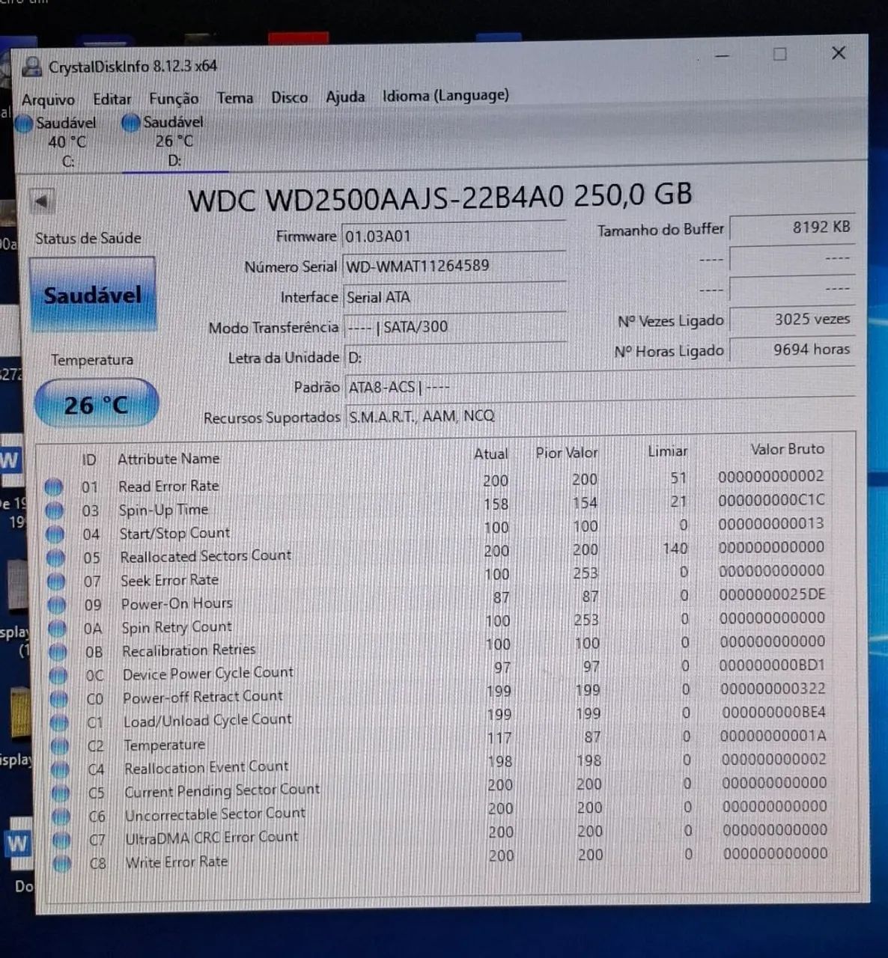Select the Spin-Up Time attribute name

(163, 510)
